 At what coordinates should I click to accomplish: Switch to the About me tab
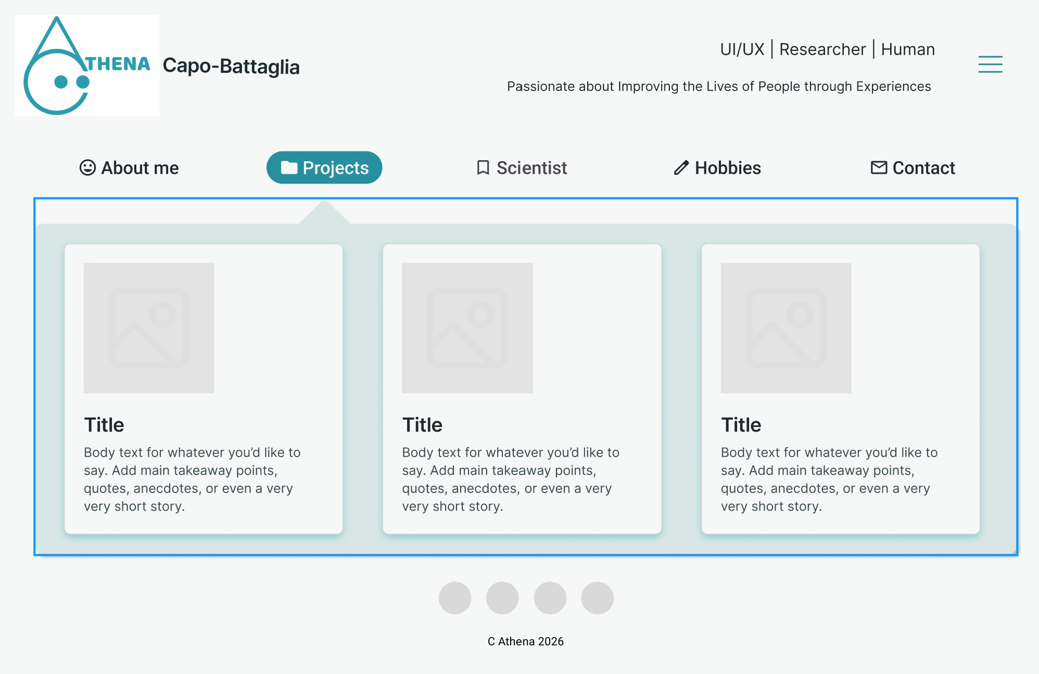point(140,168)
